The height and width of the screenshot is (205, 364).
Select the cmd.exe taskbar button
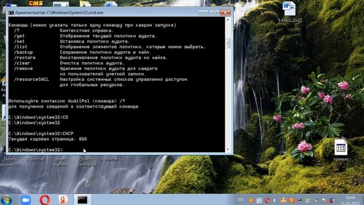point(82,200)
